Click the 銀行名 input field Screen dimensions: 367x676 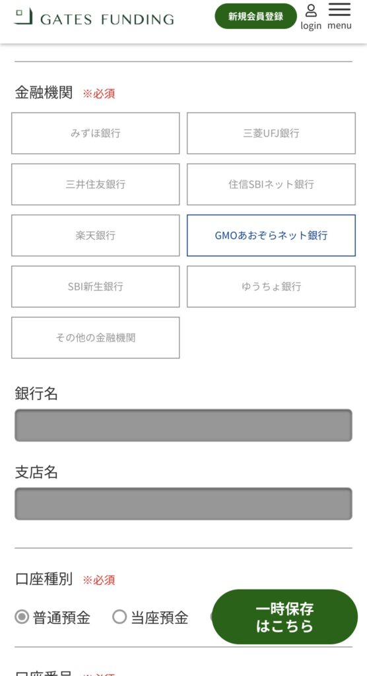point(183,425)
